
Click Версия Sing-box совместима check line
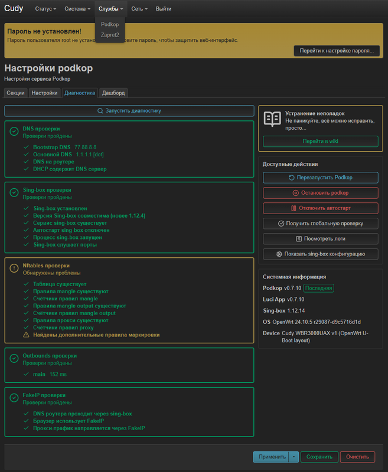89,216
